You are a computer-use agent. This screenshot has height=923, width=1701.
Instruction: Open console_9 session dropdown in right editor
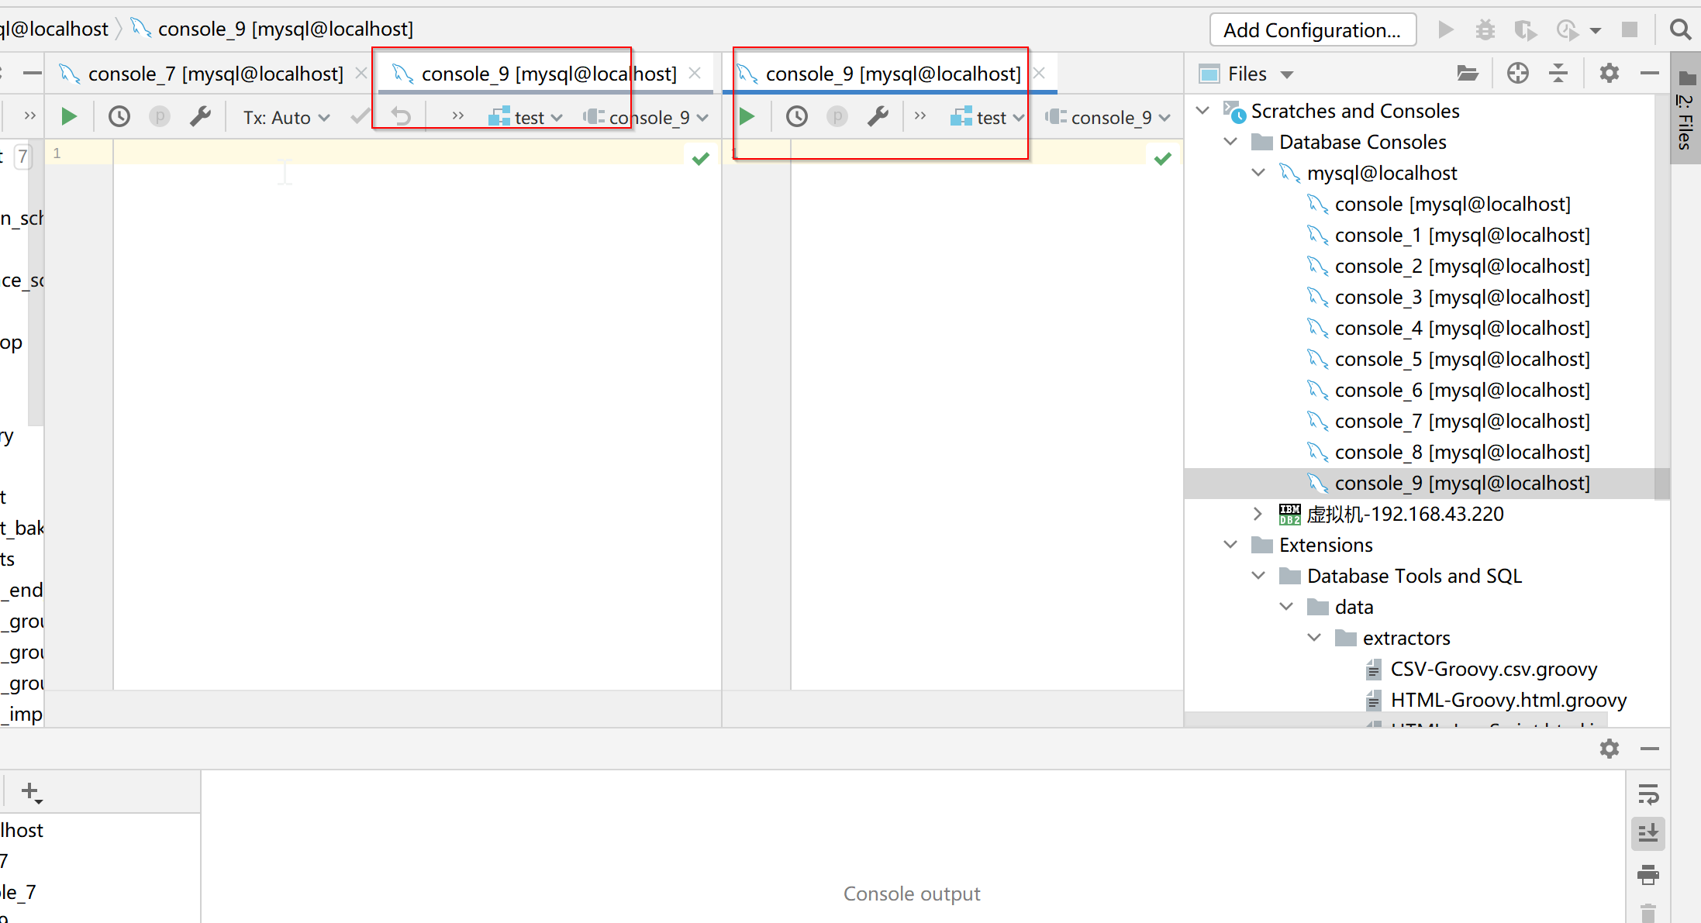pyautogui.click(x=1108, y=118)
